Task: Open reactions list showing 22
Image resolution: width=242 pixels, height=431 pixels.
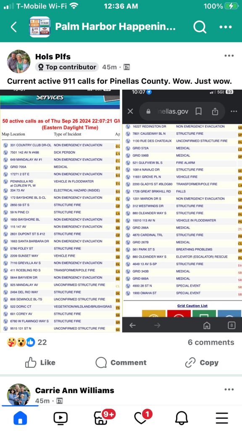Action: (x=27, y=342)
